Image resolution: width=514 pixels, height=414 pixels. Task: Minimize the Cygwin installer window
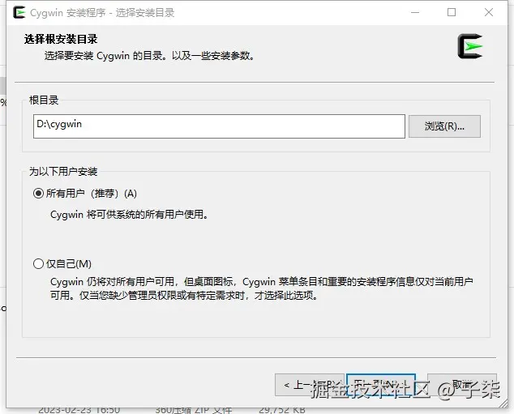[x=415, y=12]
